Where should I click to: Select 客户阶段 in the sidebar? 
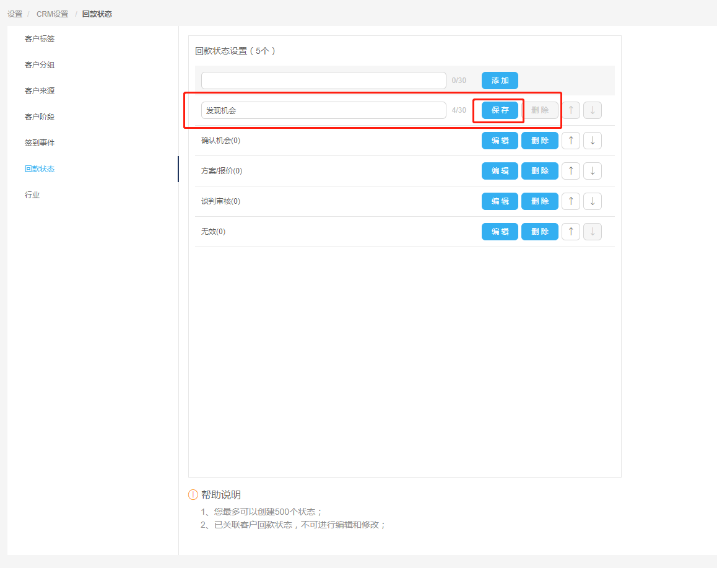(40, 117)
